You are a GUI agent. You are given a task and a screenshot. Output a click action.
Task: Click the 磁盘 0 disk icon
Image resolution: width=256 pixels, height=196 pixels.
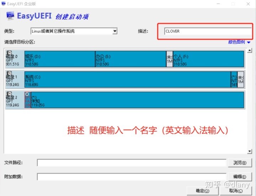(9, 53)
